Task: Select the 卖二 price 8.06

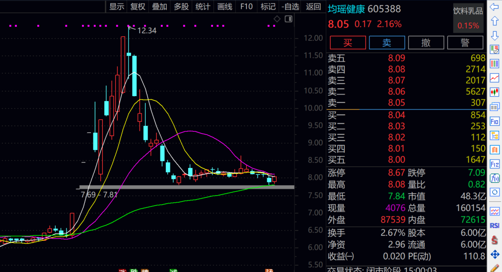Action: [396, 92]
